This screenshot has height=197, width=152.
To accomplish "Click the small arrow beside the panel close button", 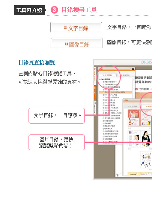I will [x=131, y=69].
